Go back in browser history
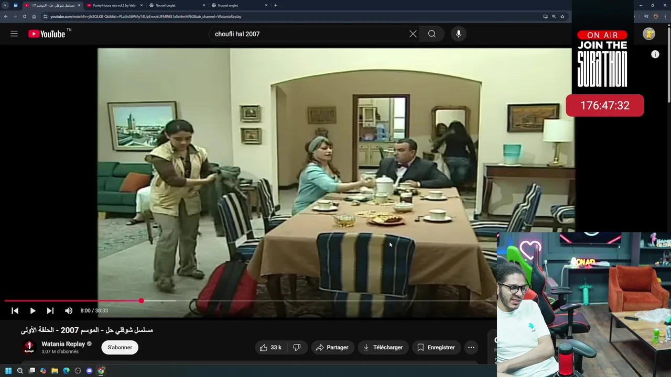The height and width of the screenshot is (377, 671). pyautogui.click(x=6, y=16)
